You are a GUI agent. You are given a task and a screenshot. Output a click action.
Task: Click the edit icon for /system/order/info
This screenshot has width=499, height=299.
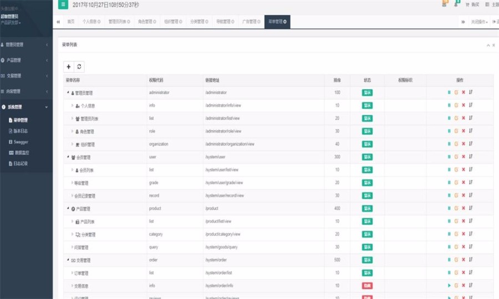pyautogui.click(x=456, y=286)
